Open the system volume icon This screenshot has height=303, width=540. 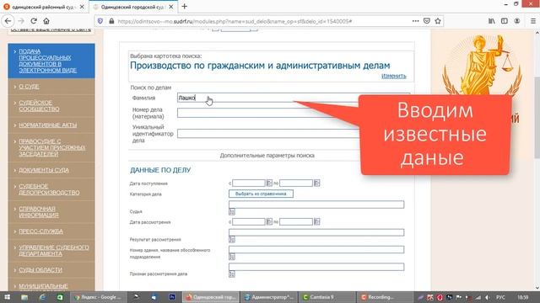(x=488, y=297)
